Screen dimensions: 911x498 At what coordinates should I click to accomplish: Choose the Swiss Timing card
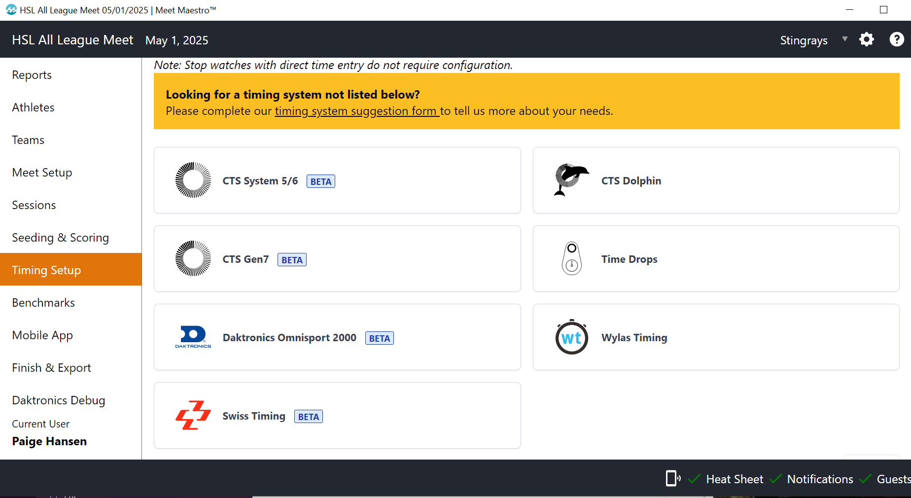(x=337, y=415)
